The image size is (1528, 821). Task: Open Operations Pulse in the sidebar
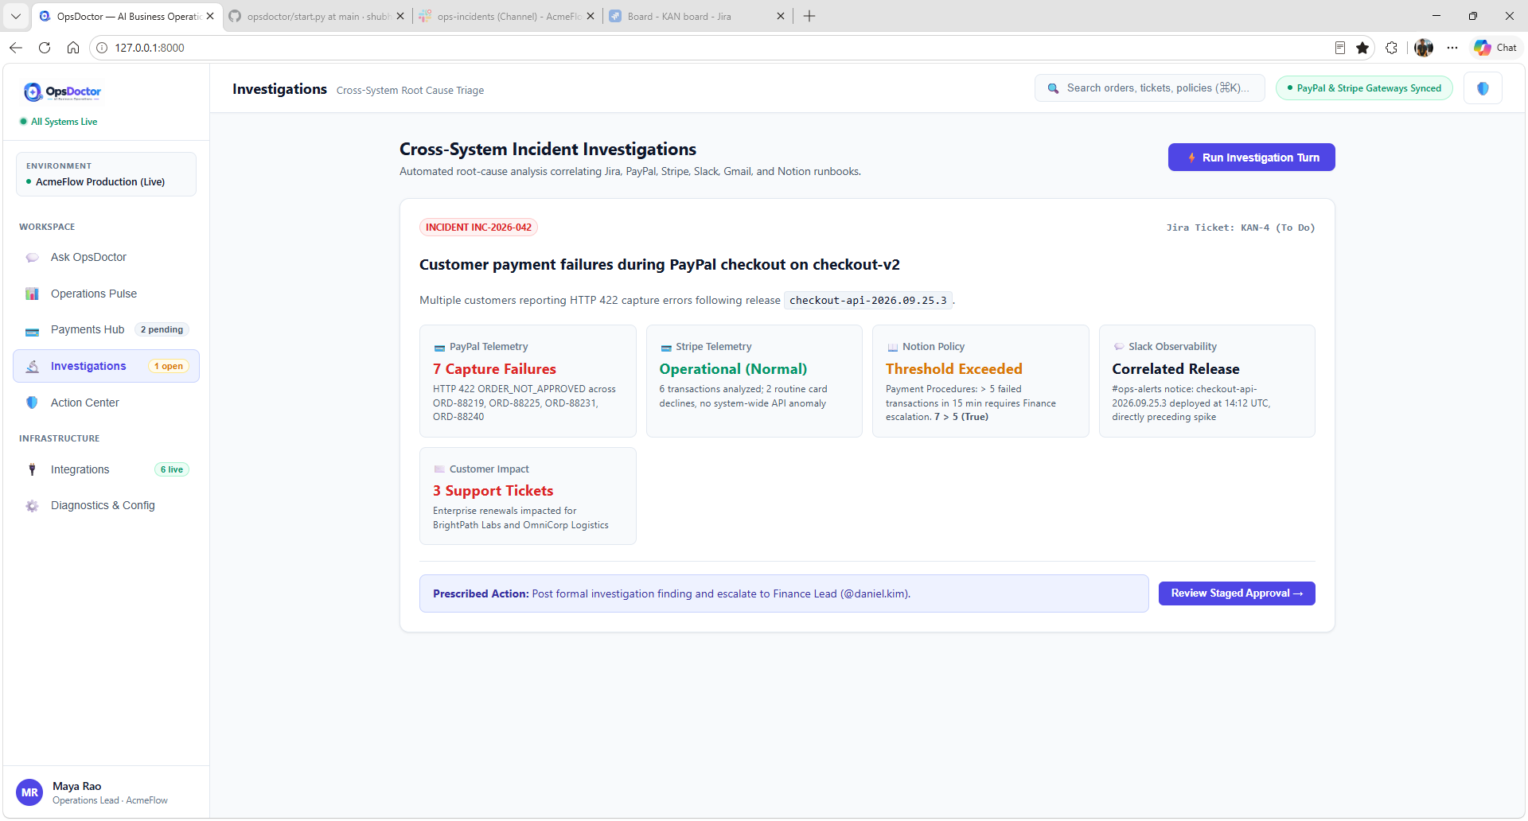(x=106, y=294)
